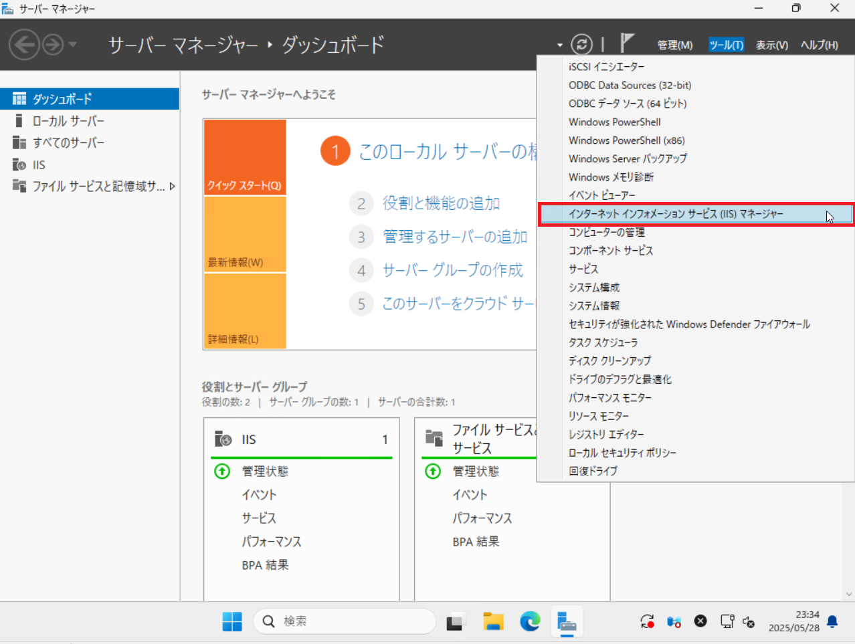The width and height of the screenshot is (855, 644).
Task: Select ODBC データ ソース (64 ビット)
Action: [x=696, y=104]
